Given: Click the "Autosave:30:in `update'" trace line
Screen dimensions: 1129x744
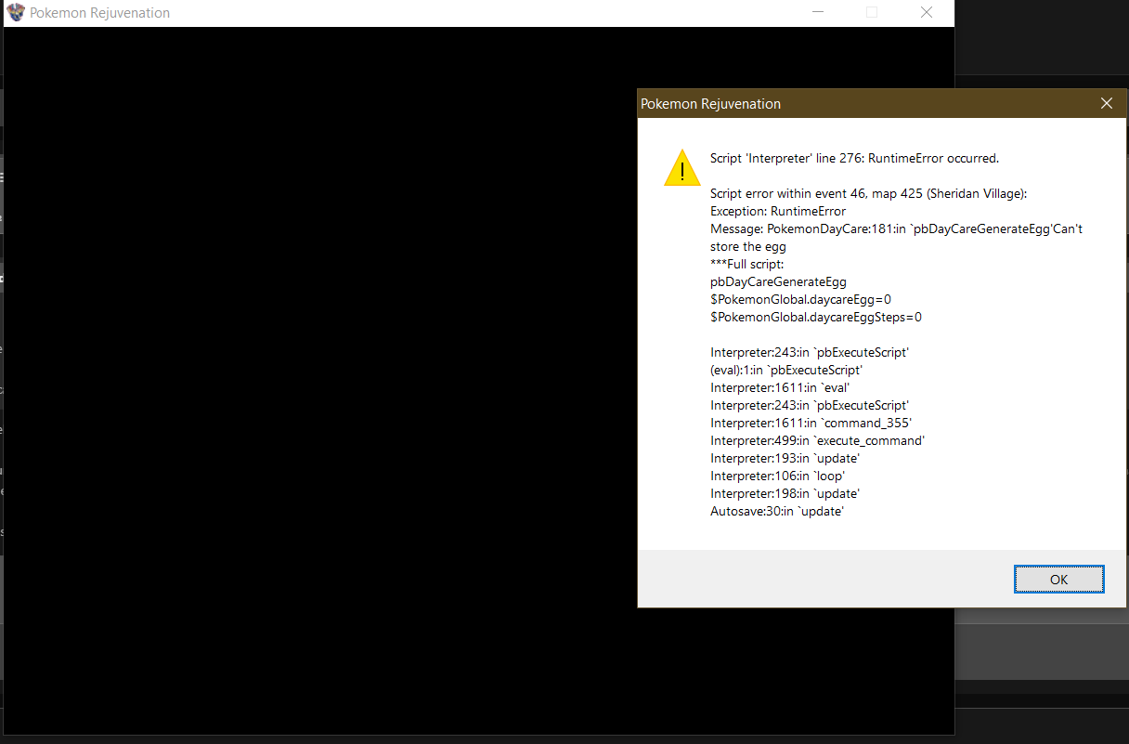Looking at the screenshot, I should [x=777, y=511].
